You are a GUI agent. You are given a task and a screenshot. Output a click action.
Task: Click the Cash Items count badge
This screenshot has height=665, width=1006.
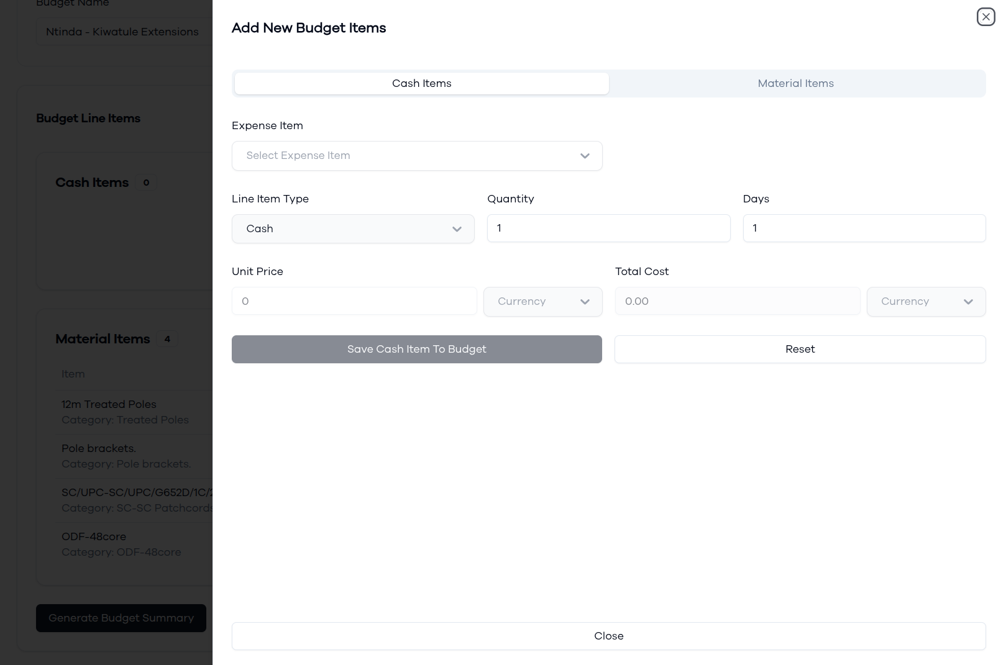[146, 183]
